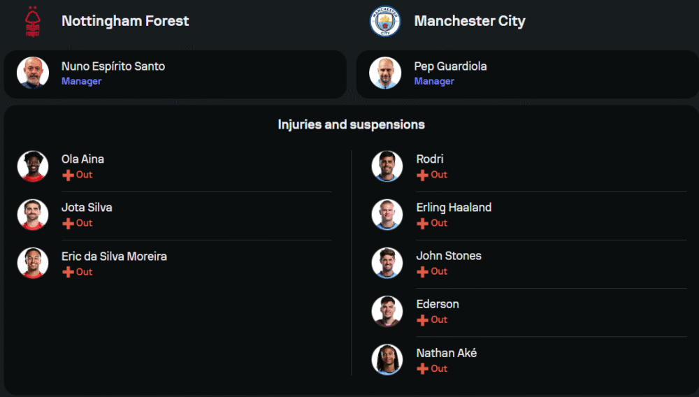Click the injury cross icon under Erling Haaland
The height and width of the screenshot is (397, 699).
click(422, 223)
